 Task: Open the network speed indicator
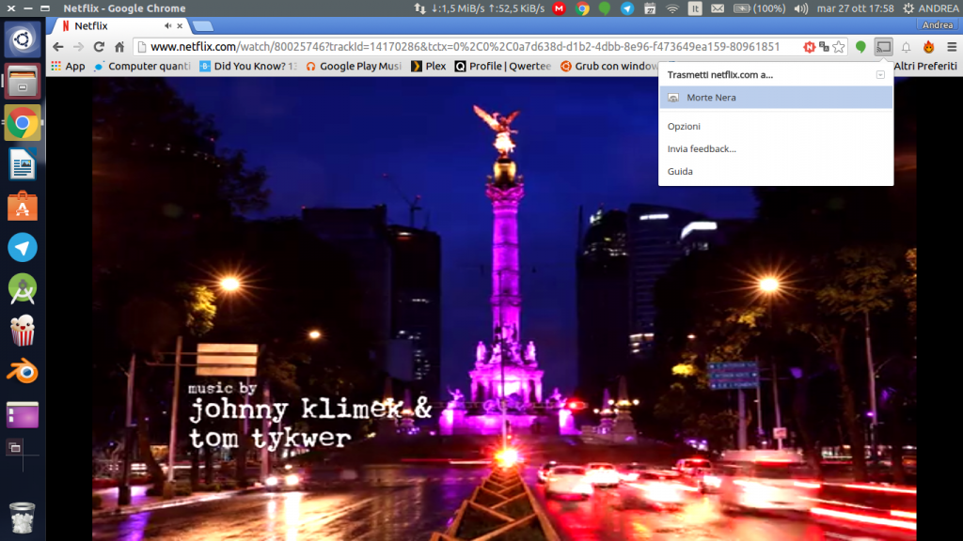(479, 8)
